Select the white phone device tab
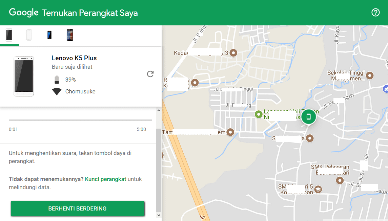388x221 pixels. point(29,35)
